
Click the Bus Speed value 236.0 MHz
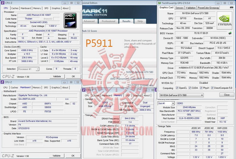(x=27, y=57)
